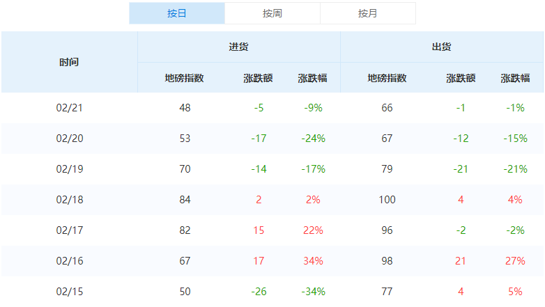545x307 pixels.
Task: Click 出货 index 79 on 02/19
Action: click(387, 169)
